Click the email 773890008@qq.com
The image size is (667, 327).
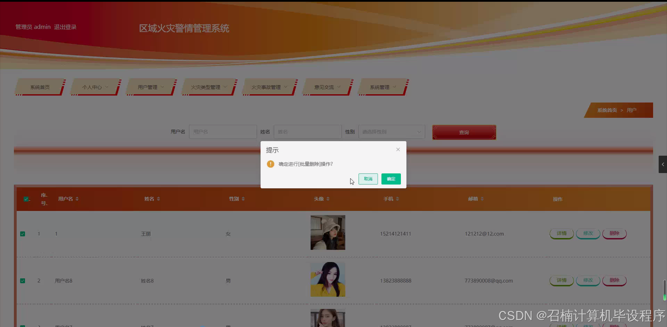[x=489, y=281]
